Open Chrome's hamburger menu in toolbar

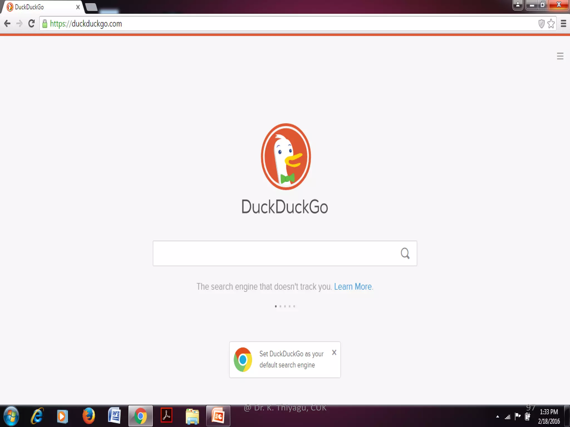click(x=563, y=24)
